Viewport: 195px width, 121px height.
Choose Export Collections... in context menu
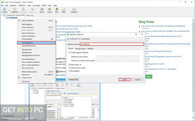(37, 33)
